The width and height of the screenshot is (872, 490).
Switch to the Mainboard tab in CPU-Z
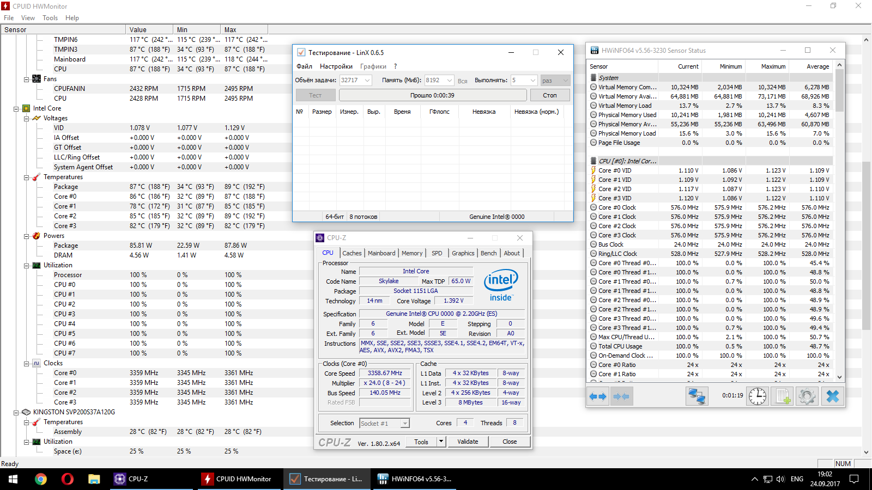(x=381, y=253)
